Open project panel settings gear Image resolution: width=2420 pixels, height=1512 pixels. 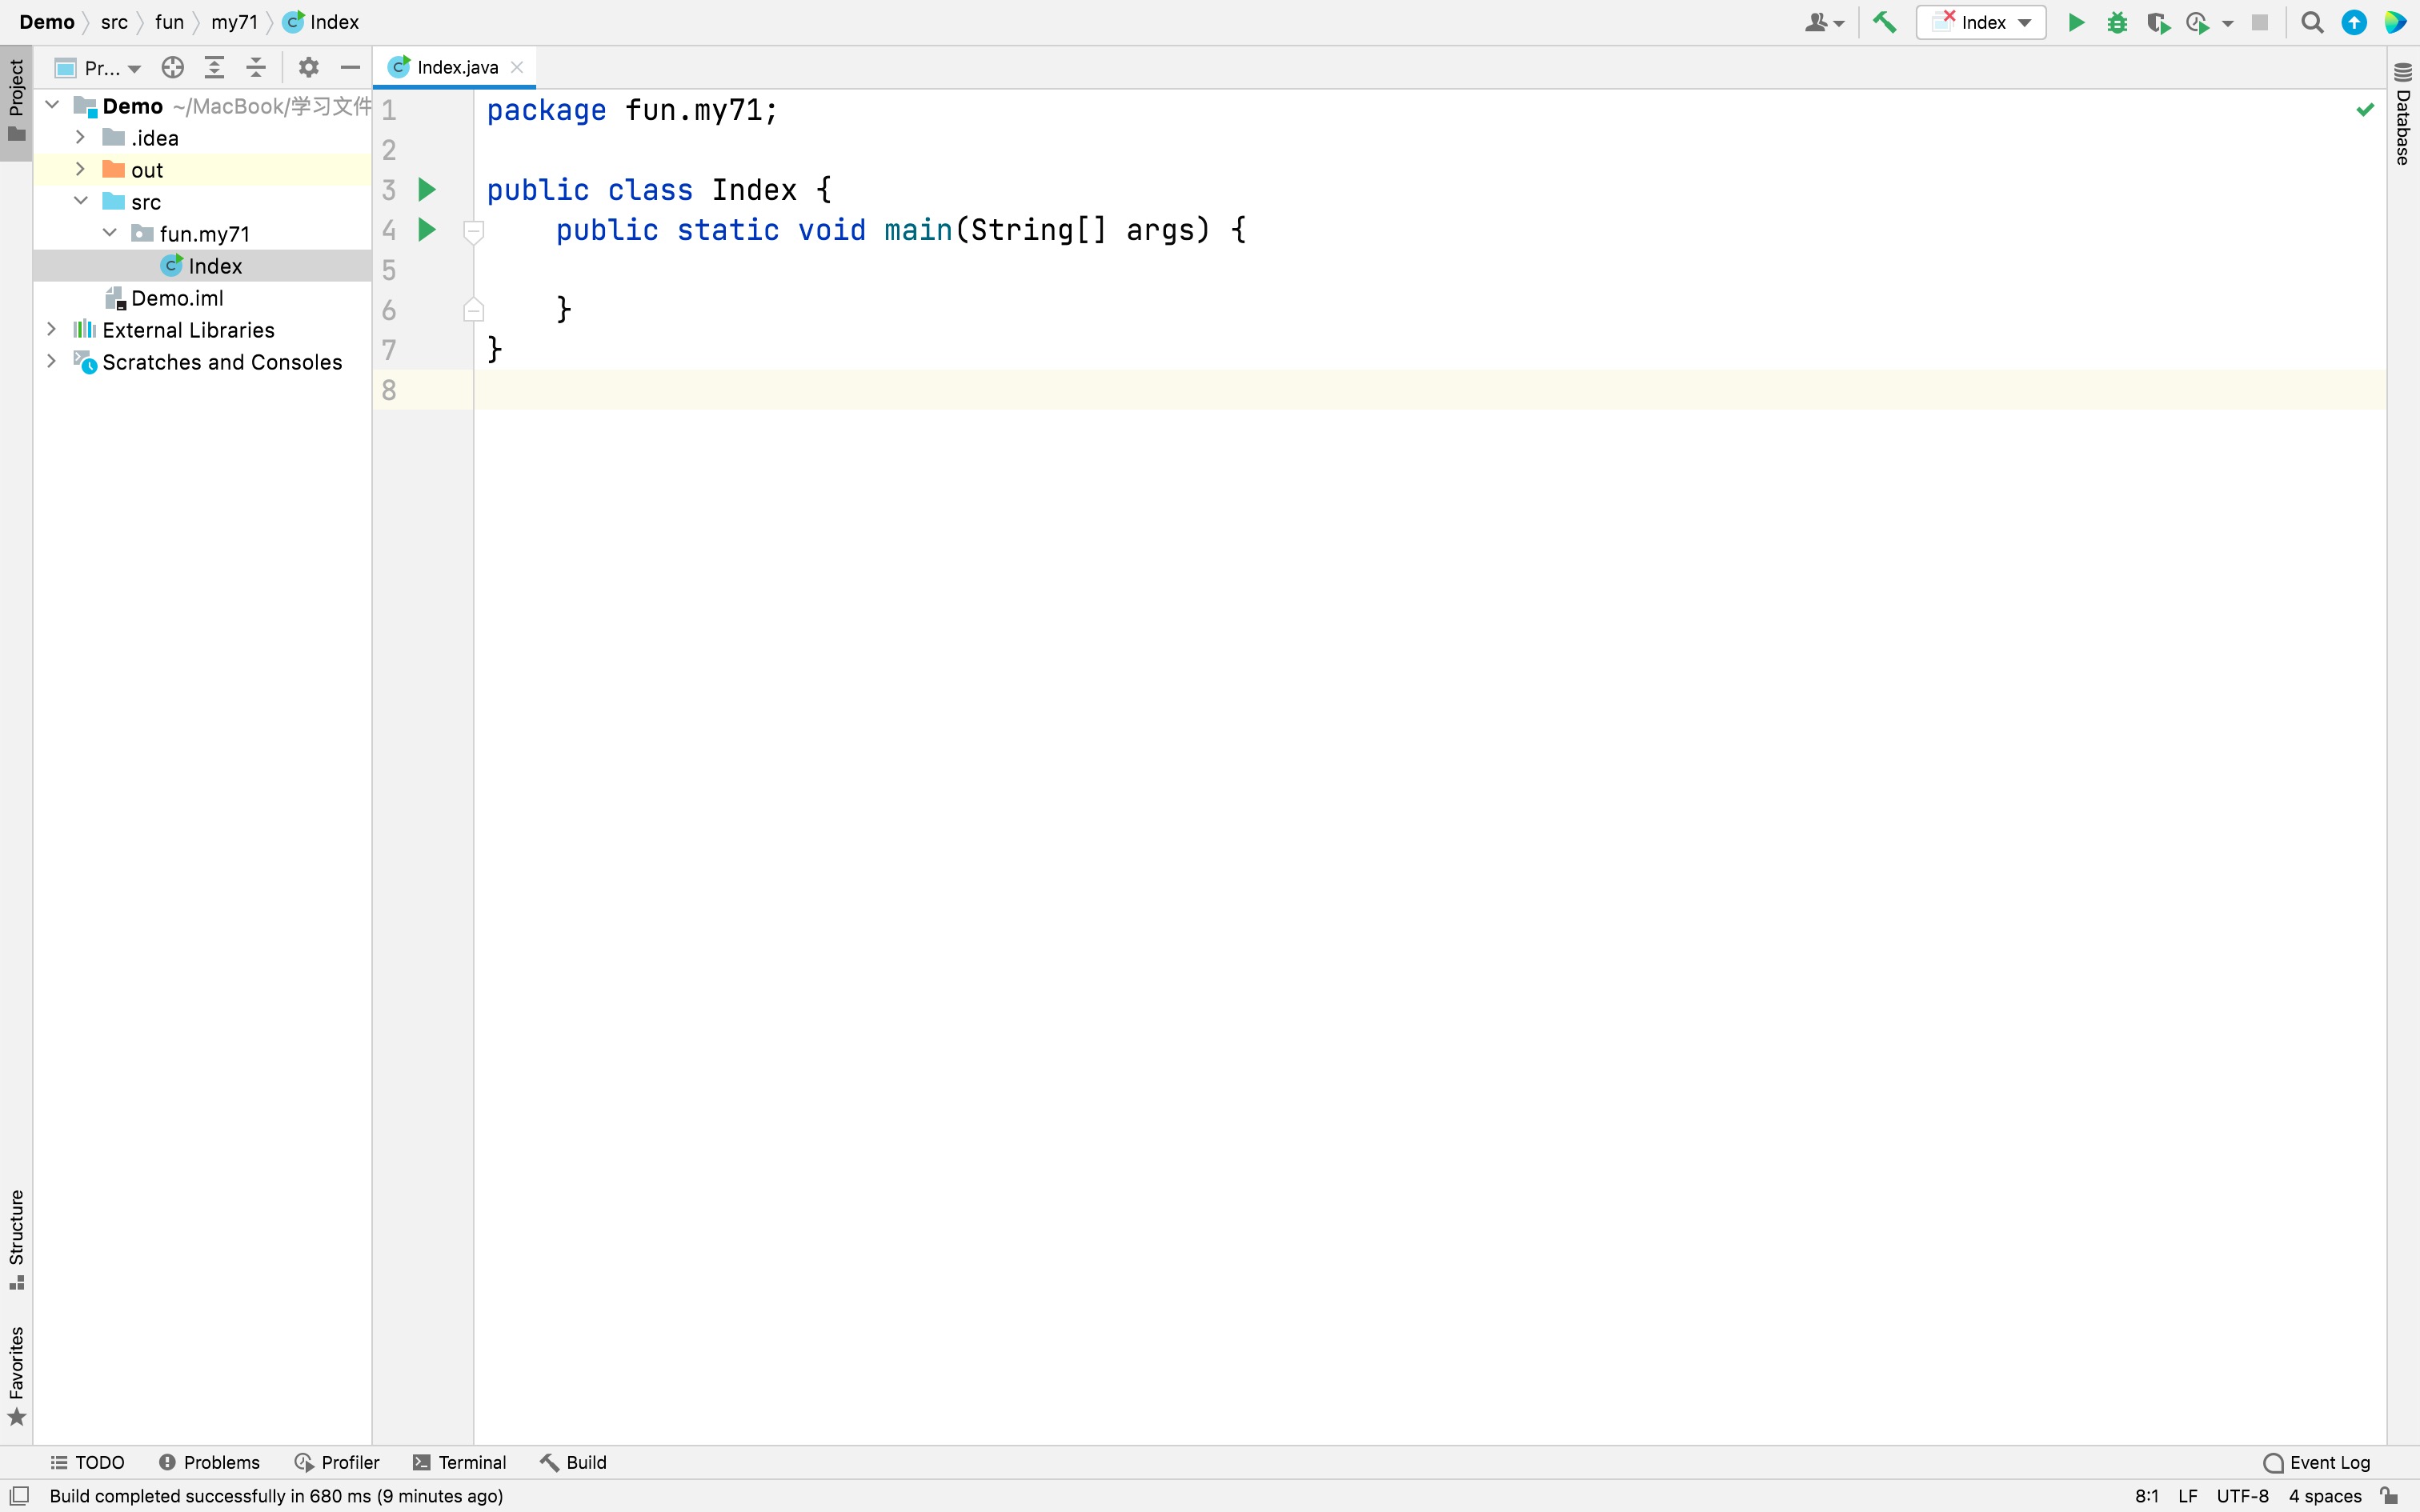pos(308,67)
